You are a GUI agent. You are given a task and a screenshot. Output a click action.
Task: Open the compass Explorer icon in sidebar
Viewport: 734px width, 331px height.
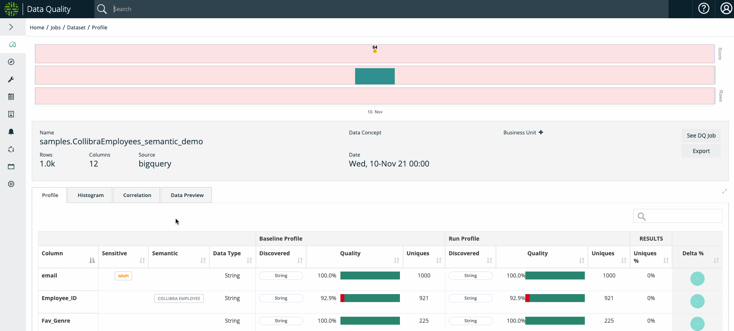pos(11,62)
